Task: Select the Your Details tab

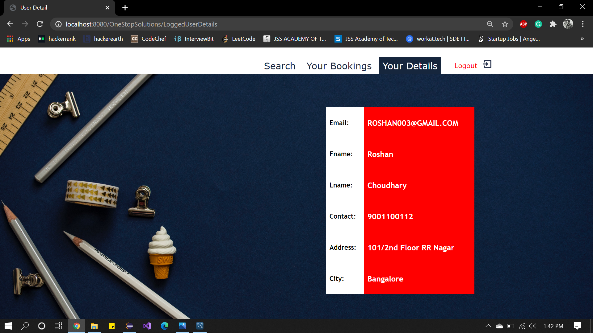Action: click(x=410, y=66)
